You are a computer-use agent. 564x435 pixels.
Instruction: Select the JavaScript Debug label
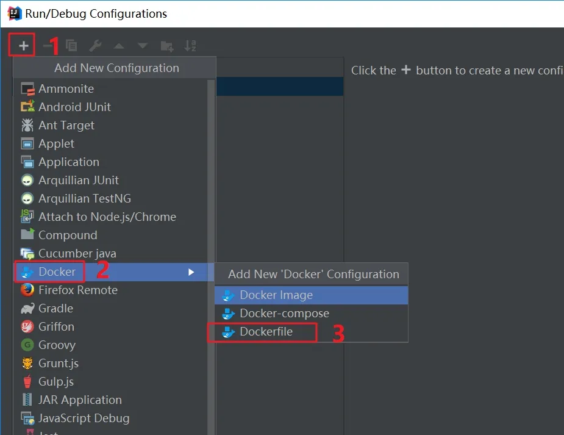84,419
